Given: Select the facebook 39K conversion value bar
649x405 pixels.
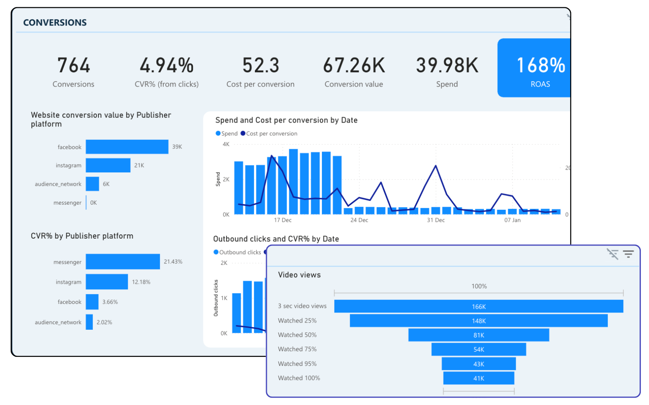Looking at the screenshot, I should point(127,147).
